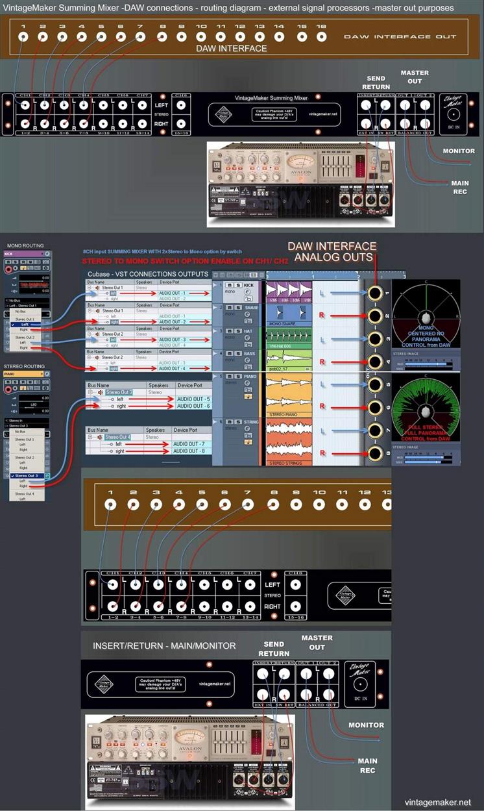Solo the BASS track
Image resolution: width=484 pixels, height=811 pixels.
pyautogui.click(x=238, y=354)
